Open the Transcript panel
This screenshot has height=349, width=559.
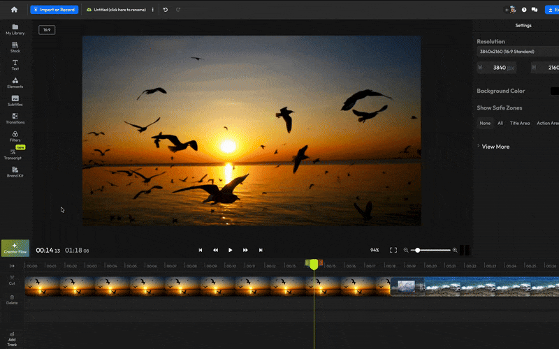click(13, 154)
